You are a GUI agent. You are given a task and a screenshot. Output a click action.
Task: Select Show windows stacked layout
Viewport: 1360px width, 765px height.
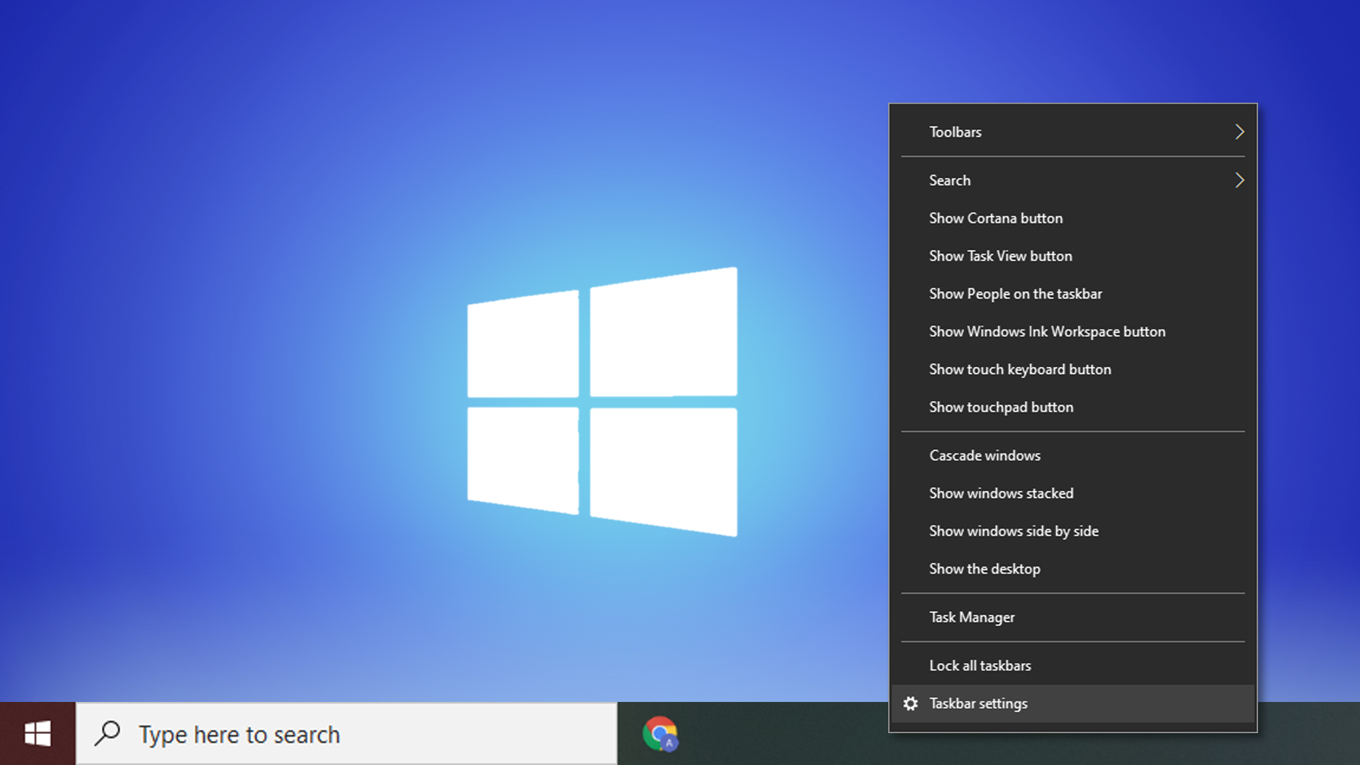[x=1002, y=492]
